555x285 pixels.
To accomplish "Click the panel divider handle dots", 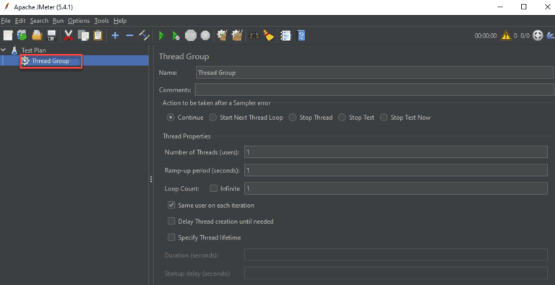I will [x=151, y=179].
